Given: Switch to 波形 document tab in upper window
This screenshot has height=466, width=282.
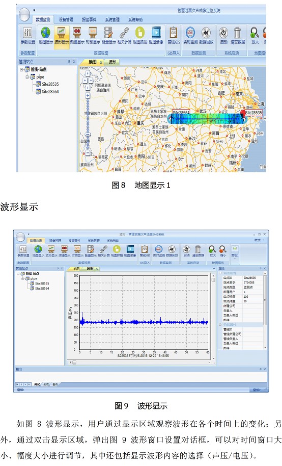Looking at the screenshot, I should pos(112,62).
